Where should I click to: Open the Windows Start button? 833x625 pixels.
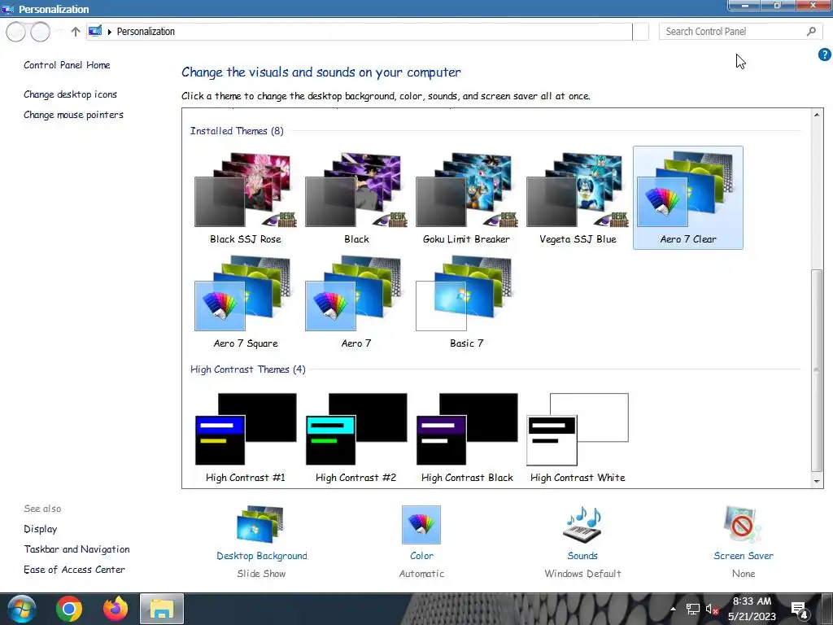click(22, 609)
